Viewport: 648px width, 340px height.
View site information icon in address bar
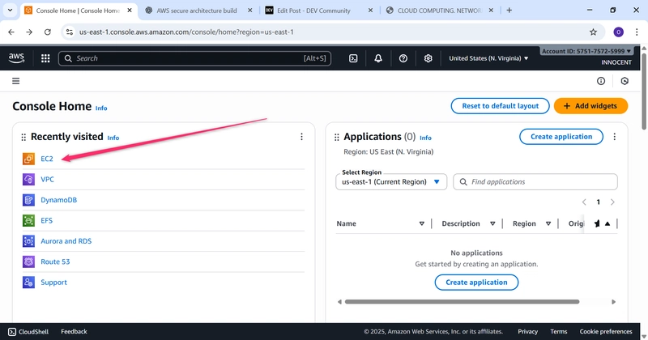point(70,32)
